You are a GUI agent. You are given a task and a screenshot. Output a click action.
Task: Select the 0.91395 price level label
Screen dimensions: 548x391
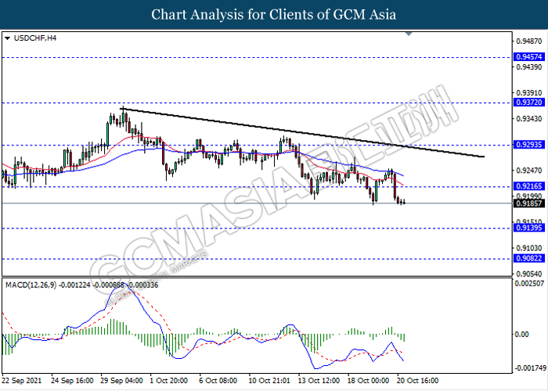tap(529, 228)
